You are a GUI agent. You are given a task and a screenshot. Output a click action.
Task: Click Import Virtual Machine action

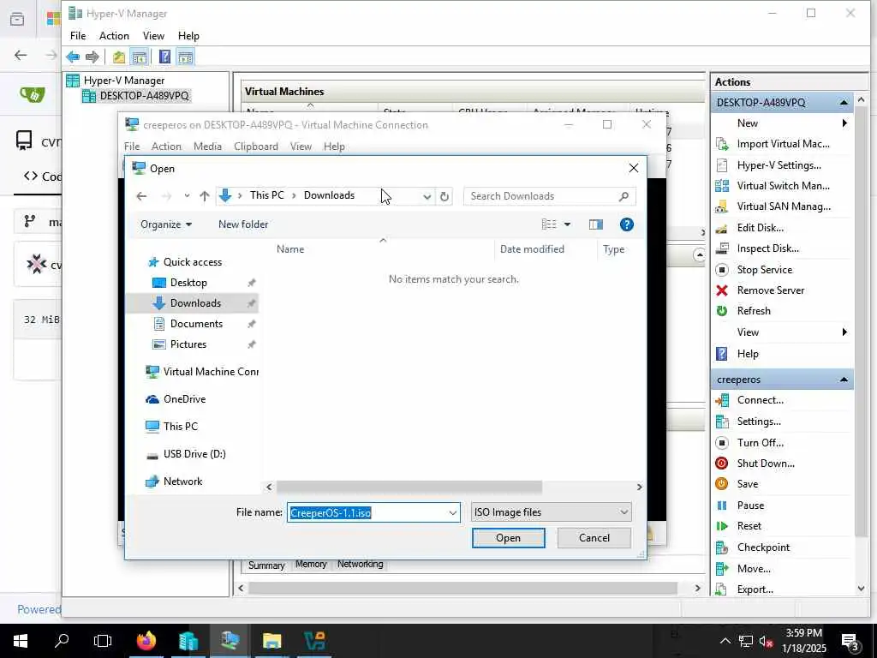coord(783,144)
